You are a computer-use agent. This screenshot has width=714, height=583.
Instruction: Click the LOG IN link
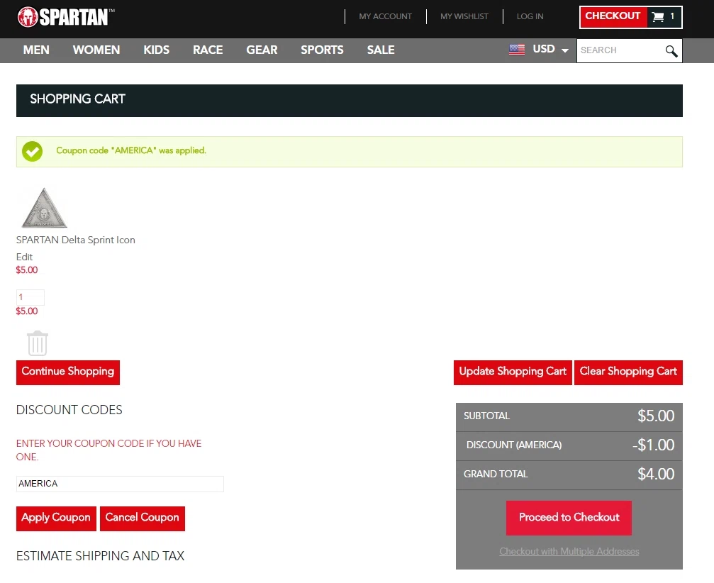coord(530,16)
